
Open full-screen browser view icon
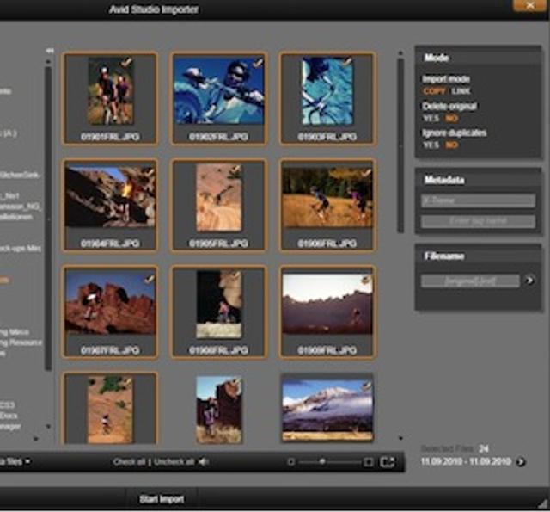pos(388,462)
